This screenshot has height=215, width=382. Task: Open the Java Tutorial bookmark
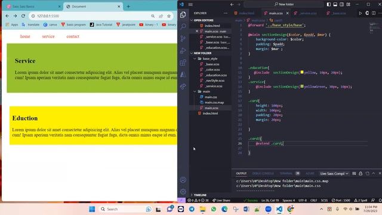[101, 24]
